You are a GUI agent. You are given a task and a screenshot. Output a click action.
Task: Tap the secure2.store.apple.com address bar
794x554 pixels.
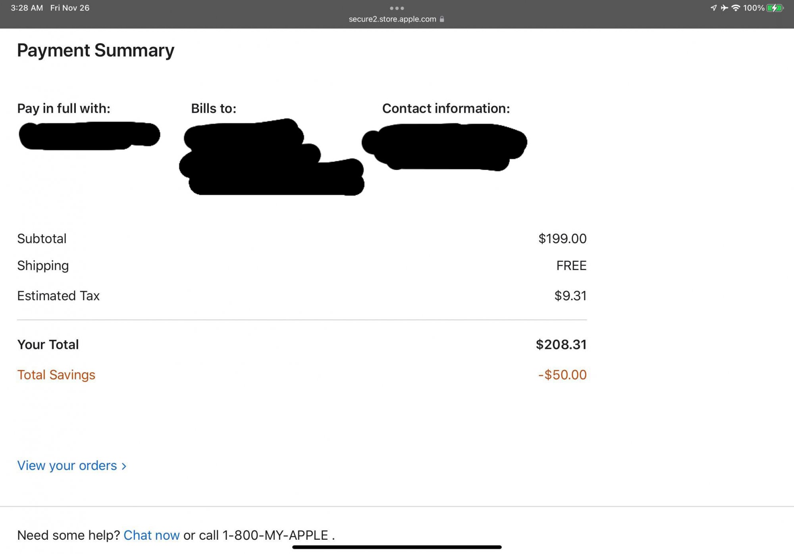coord(392,19)
